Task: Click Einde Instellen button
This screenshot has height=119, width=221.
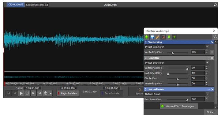Action: tap(111, 93)
